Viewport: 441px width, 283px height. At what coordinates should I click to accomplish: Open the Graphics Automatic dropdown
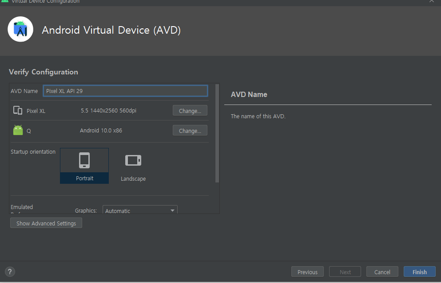pos(140,210)
